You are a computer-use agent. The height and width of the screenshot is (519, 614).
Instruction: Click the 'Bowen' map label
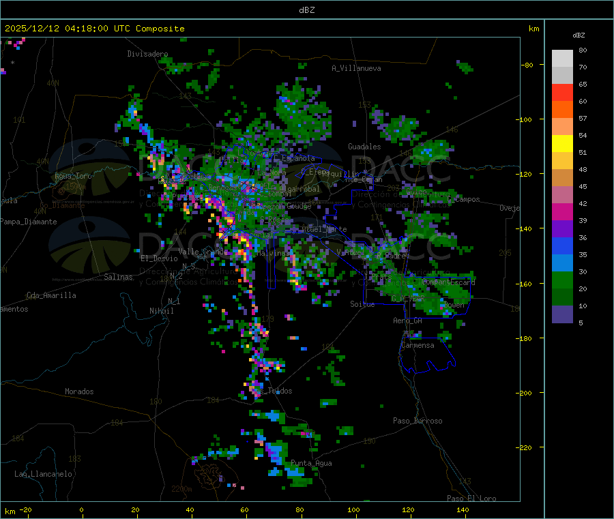click(454, 304)
